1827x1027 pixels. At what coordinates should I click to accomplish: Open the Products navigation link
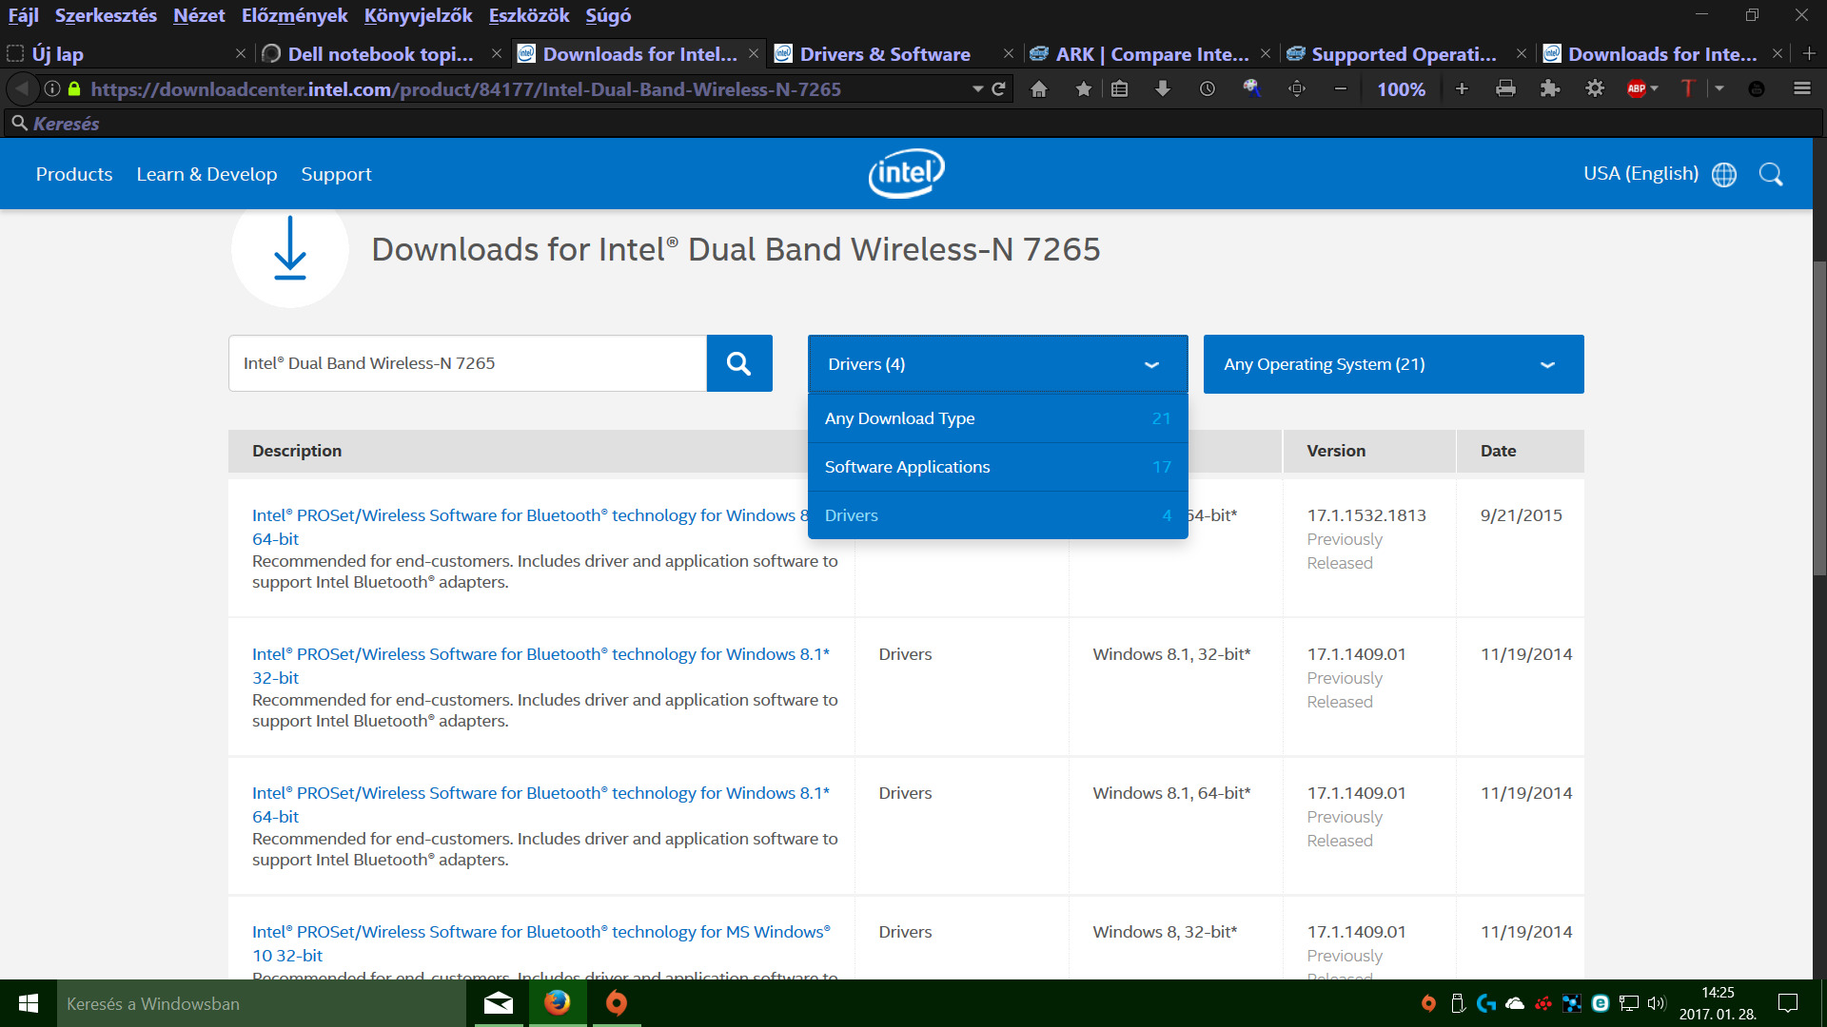click(x=74, y=174)
